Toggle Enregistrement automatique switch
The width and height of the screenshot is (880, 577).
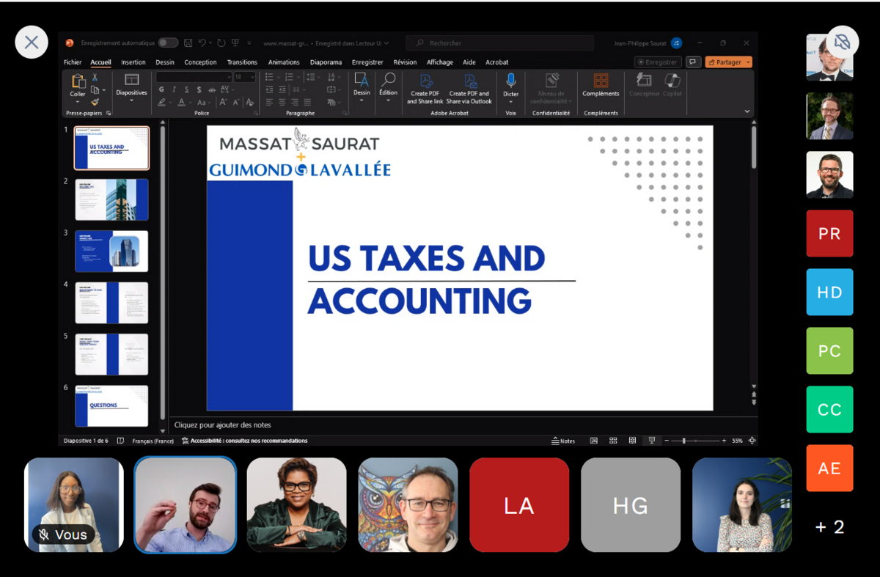point(168,43)
